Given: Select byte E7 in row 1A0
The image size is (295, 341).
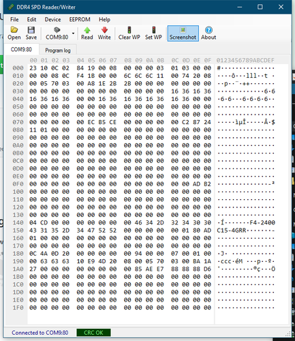Looking at the screenshot, I should (160, 269).
